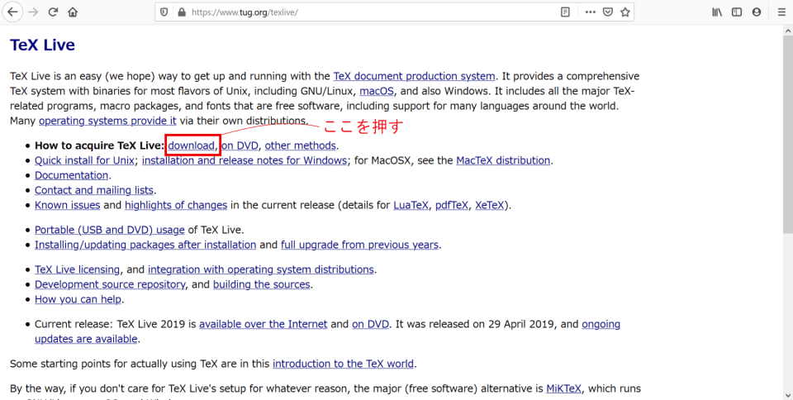Click the scrollbar down arrow
The image size is (793, 400).
point(788,395)
